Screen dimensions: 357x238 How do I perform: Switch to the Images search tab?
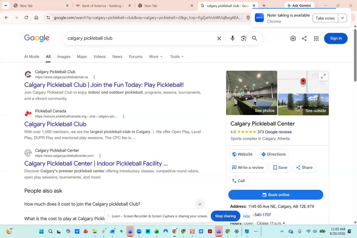pos(64,57)
